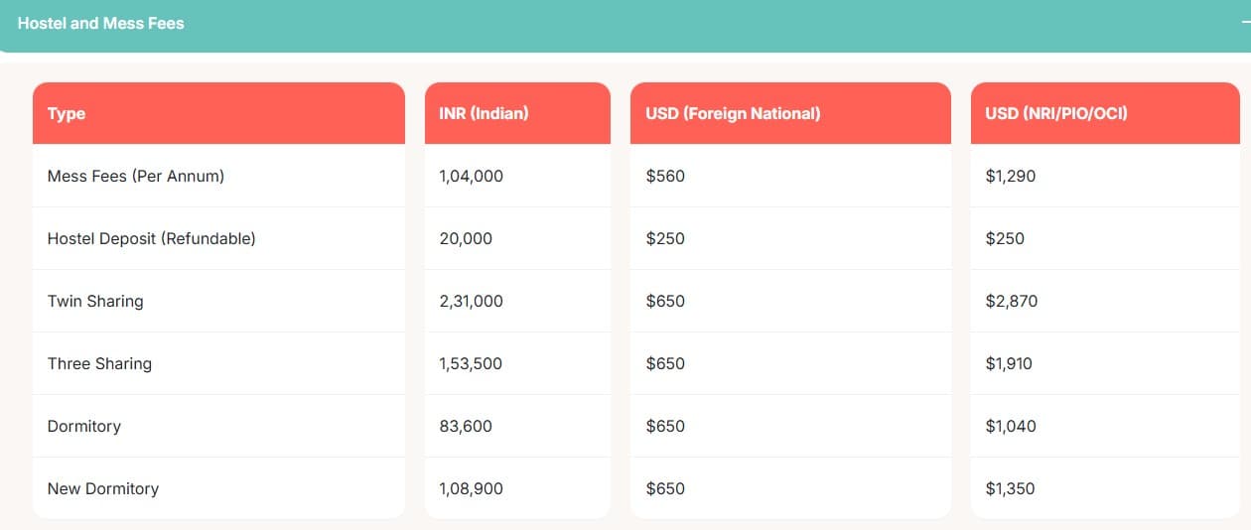This screenshot has height=530, width=1251.
Task: Click the $1,350 new dormitory NRI fee
Action: (1010, 488)
